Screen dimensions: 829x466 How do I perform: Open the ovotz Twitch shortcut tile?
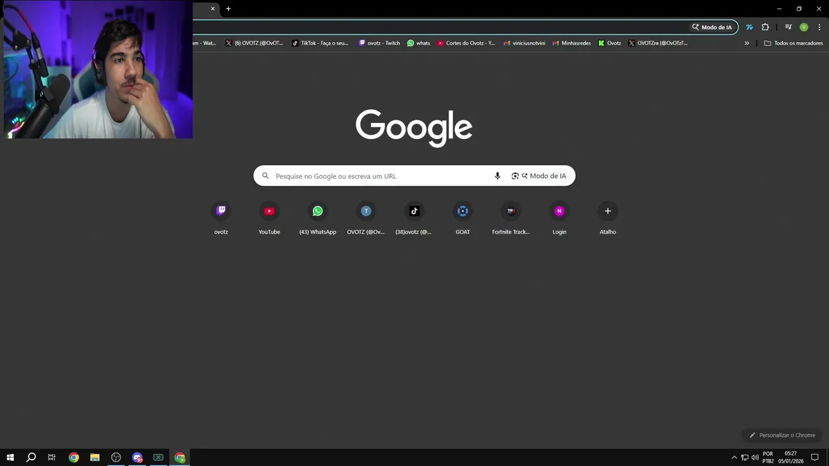pos(221,219)
